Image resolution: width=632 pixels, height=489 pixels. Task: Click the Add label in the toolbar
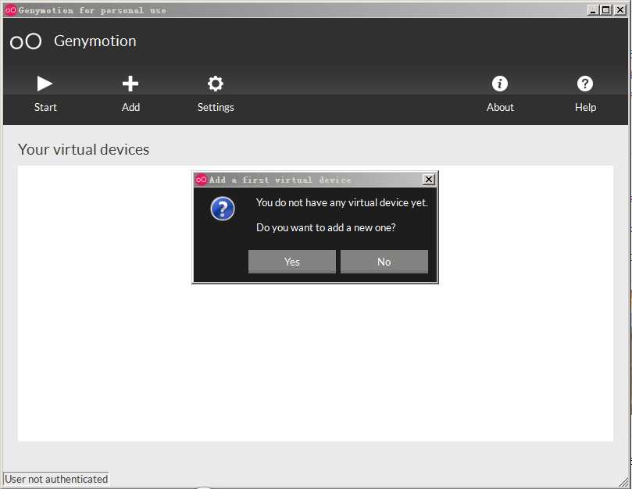(x=130, y=107)
